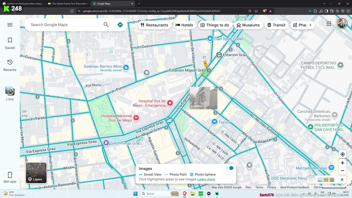Select the Estación Grau transit marker
352x198 pixels.
tap(219, 55)
